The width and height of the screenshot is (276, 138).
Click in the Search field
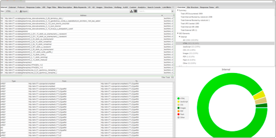(x=154, y=11)
